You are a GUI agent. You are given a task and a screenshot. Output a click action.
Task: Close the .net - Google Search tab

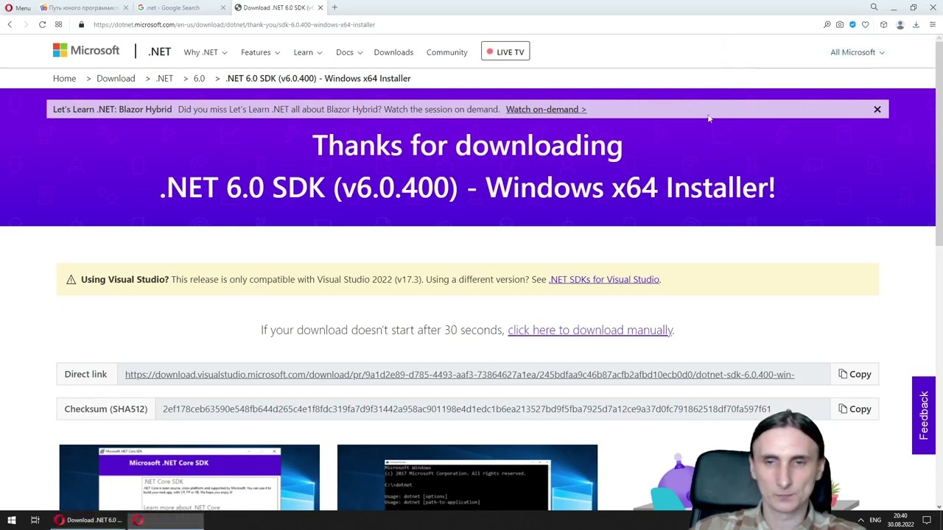point(223,7)
